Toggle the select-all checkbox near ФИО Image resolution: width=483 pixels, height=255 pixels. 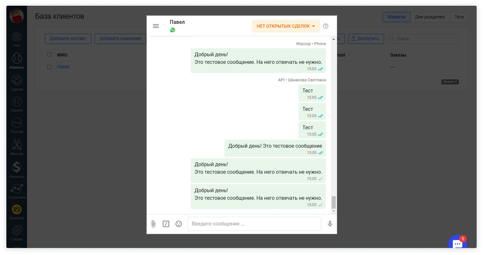tap(49, 55)
